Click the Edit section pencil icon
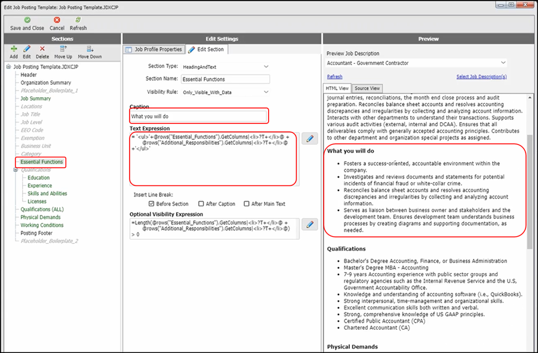Screen dimensions: 538x353 (x=27, y=49)
